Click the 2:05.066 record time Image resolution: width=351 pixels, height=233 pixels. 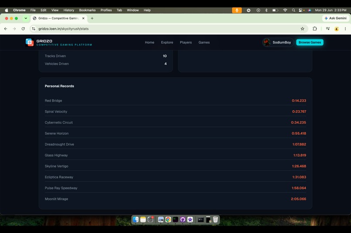(298, 199)
